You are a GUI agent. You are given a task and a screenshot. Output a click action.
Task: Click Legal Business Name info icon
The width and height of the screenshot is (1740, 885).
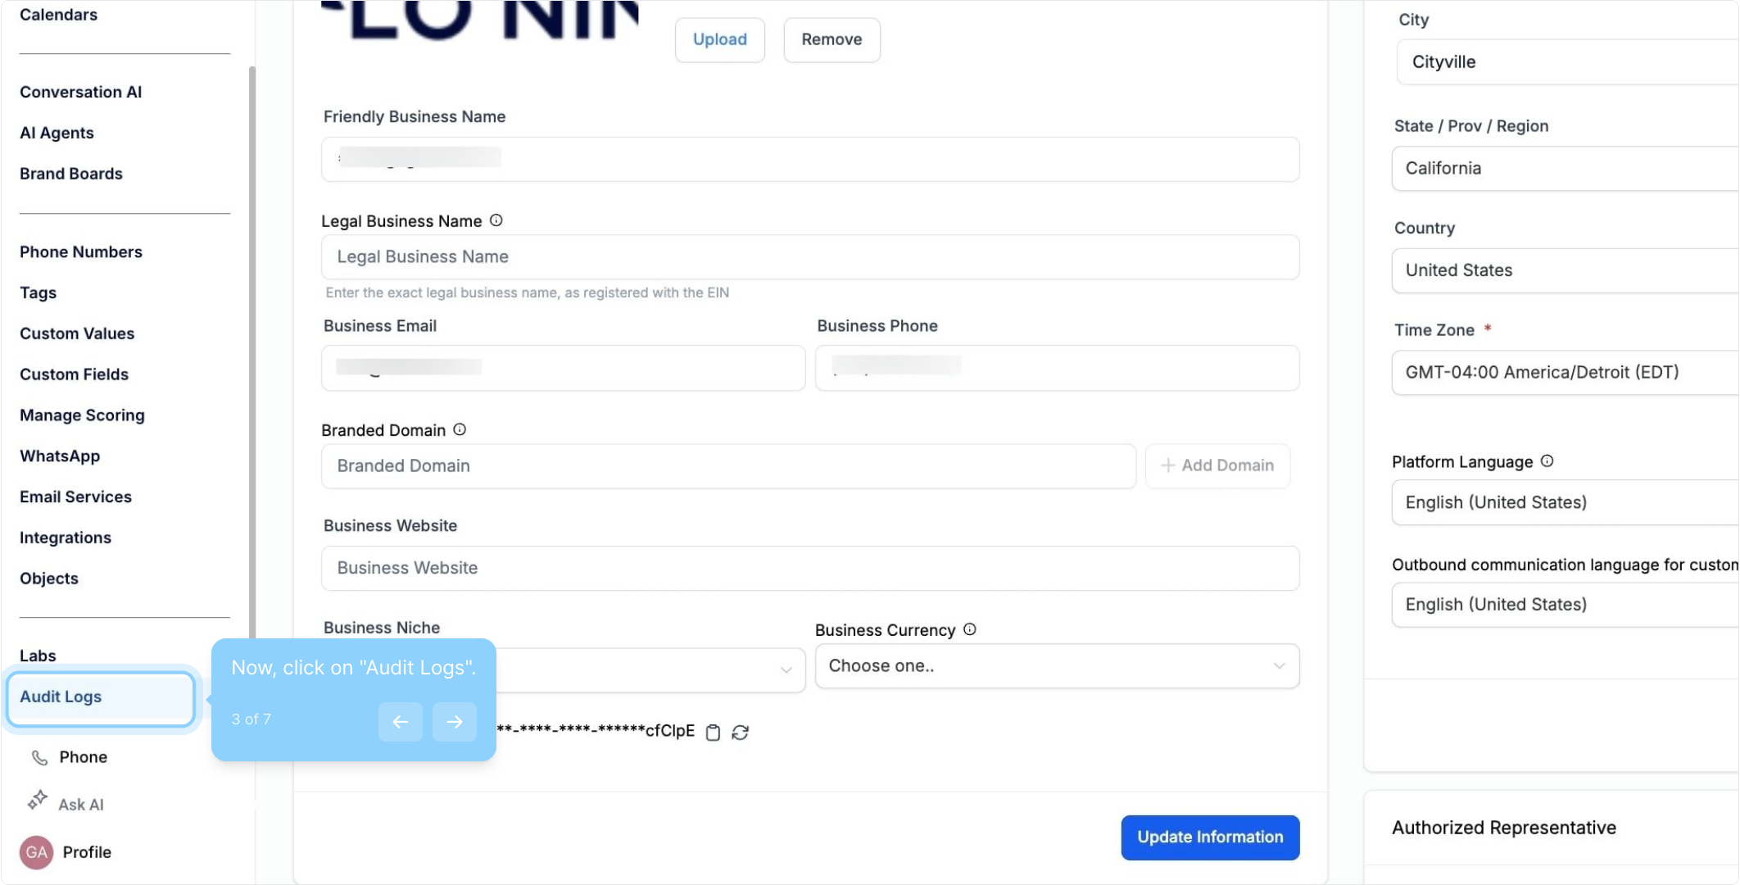[x=496, y=220]
